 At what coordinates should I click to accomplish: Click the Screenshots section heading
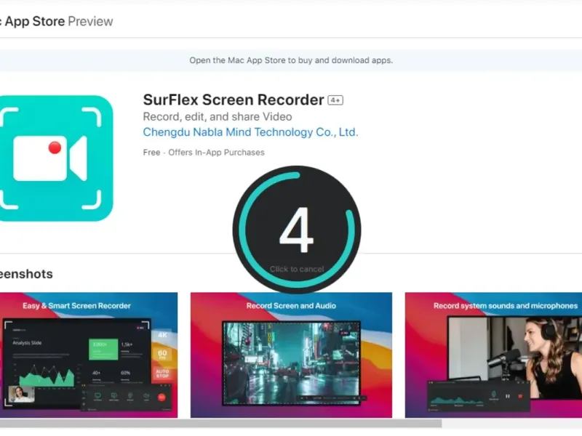[x=26, y=274]
